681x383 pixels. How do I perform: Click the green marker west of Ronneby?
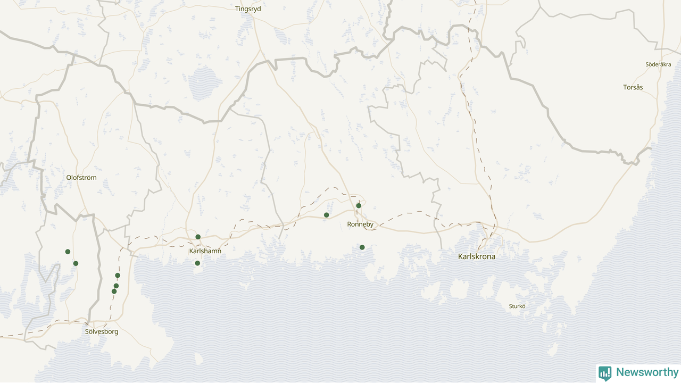point(327,215)
